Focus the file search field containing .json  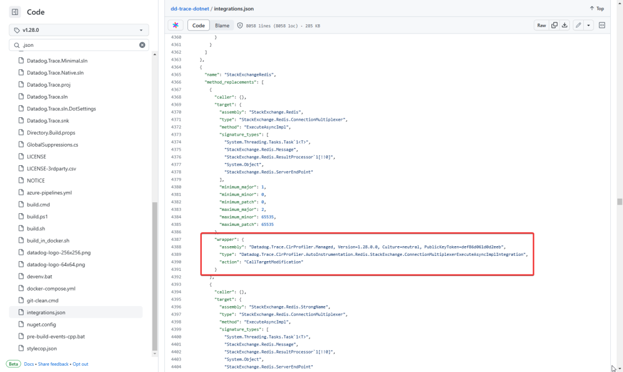point(78,45)
